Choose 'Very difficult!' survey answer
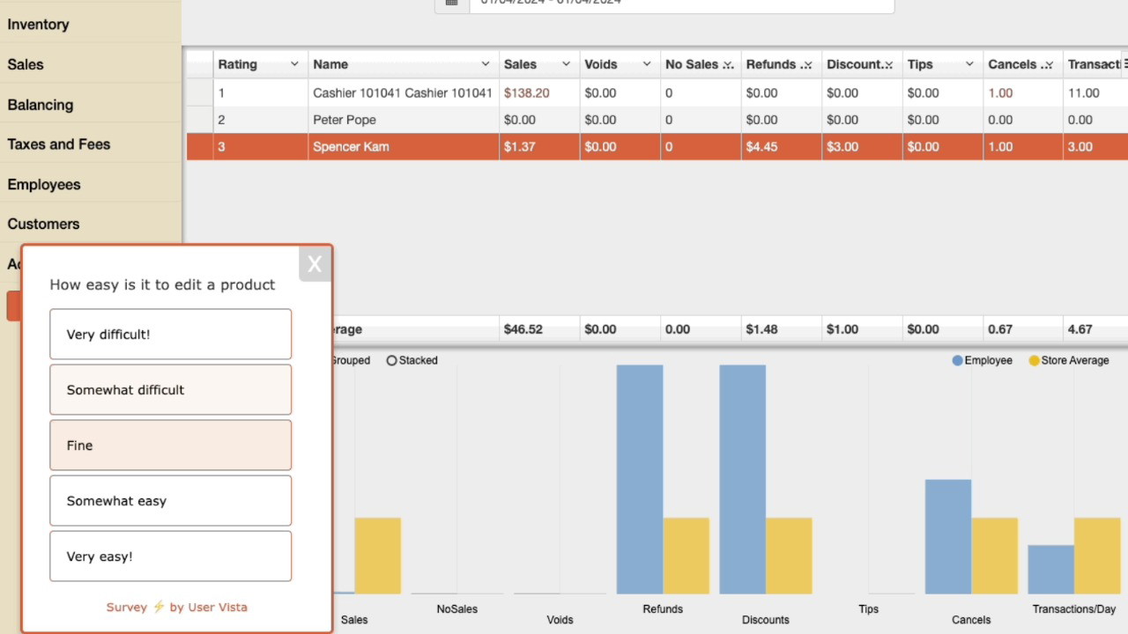1128x634 pixels. 170,335
